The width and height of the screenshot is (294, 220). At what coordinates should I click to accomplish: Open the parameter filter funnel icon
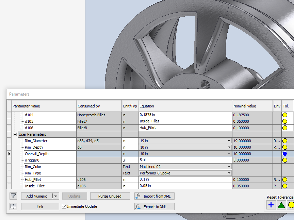[x=13, y=196]
